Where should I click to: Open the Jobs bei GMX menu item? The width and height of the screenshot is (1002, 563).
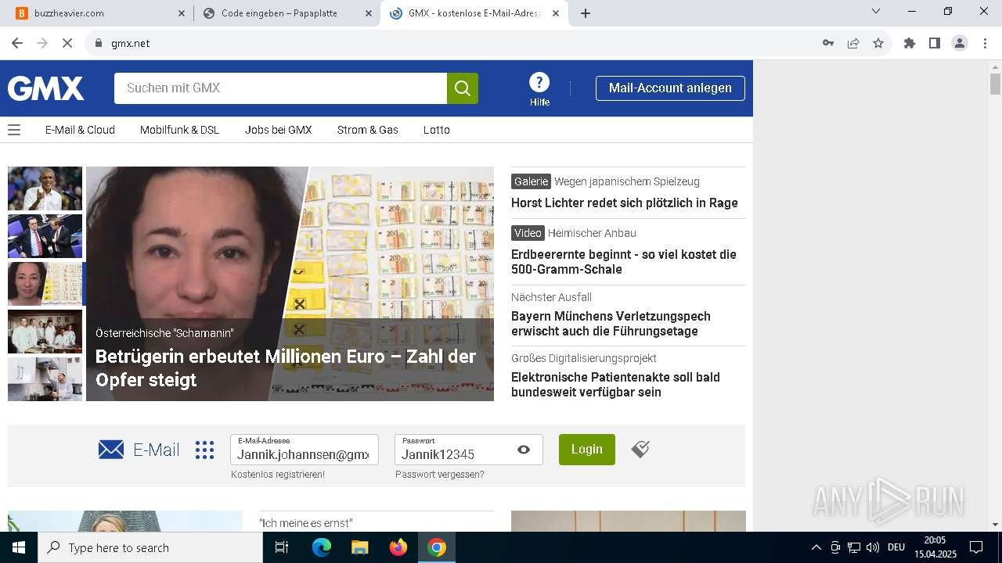[278, 130]
